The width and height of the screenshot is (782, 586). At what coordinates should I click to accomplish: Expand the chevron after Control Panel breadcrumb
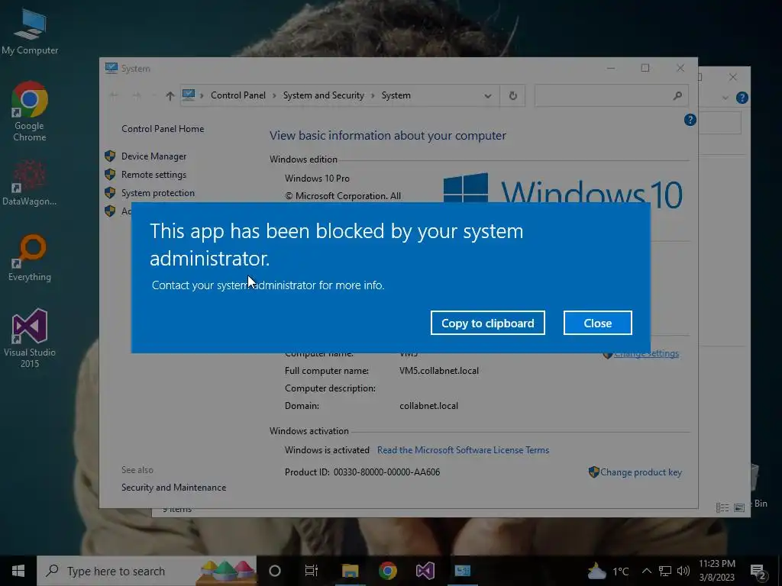274,95
